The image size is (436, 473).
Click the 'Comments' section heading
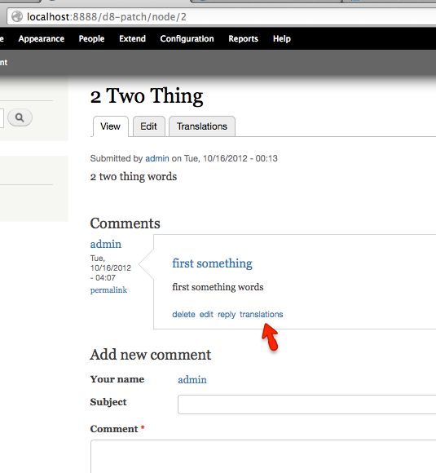[126, 223]
